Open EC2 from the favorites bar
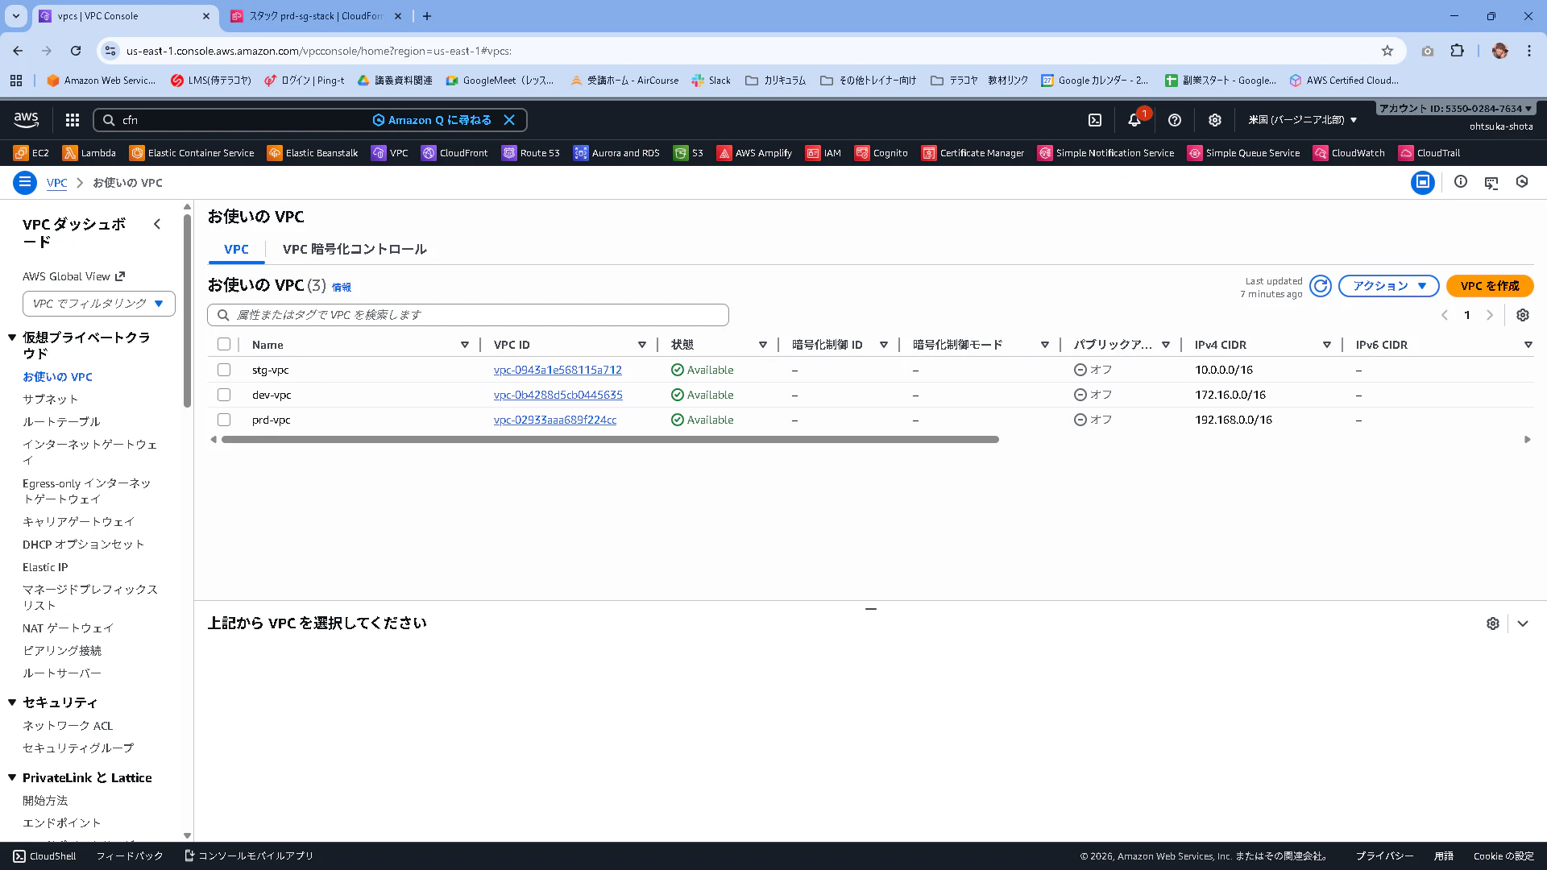The width and height of the screenshot is (1547, 870). (31, 153)
